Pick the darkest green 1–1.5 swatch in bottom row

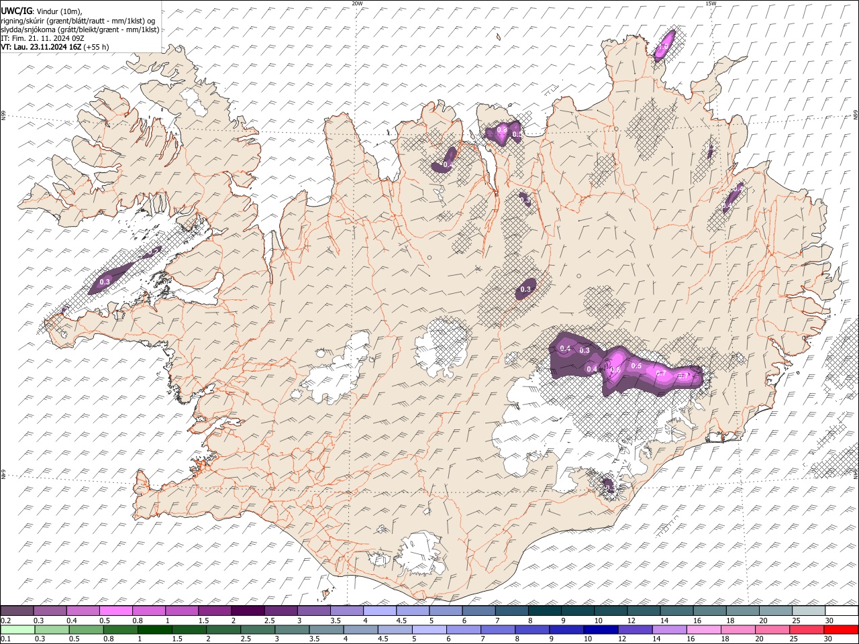click(x=154, y=630)
